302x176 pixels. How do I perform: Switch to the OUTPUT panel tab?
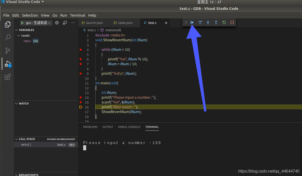108,127
